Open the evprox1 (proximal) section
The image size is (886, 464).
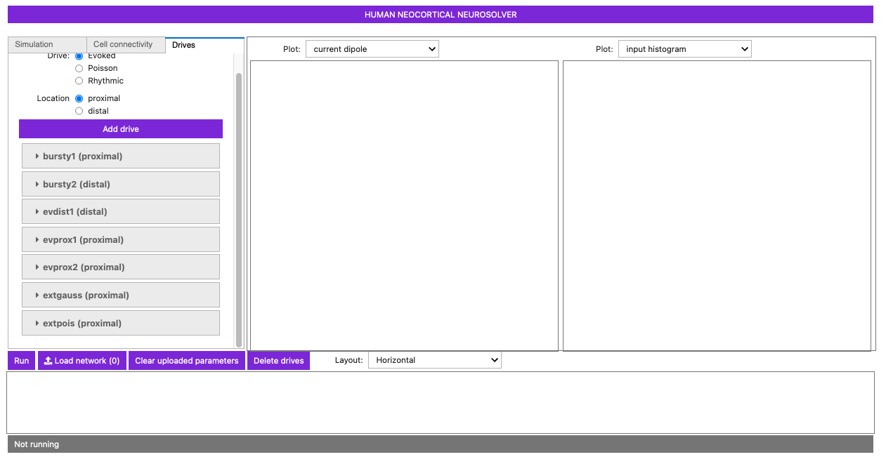tap(121, 239)
